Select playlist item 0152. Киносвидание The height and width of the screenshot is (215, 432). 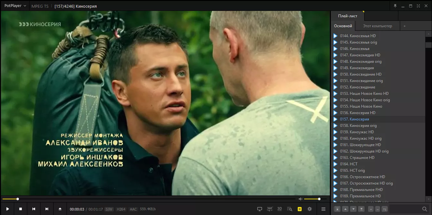(378, 87)
